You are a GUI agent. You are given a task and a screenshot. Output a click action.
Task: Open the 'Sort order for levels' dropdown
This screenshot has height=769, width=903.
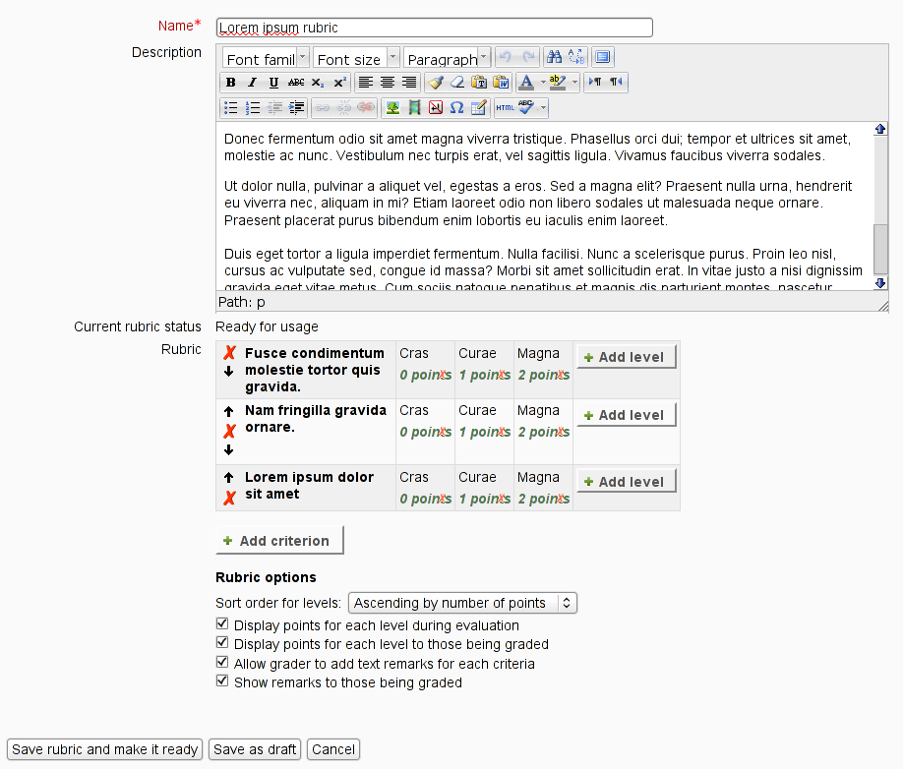coord(462,603)
